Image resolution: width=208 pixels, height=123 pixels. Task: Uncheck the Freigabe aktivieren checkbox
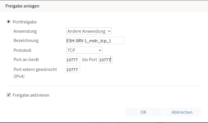point(8,95)
